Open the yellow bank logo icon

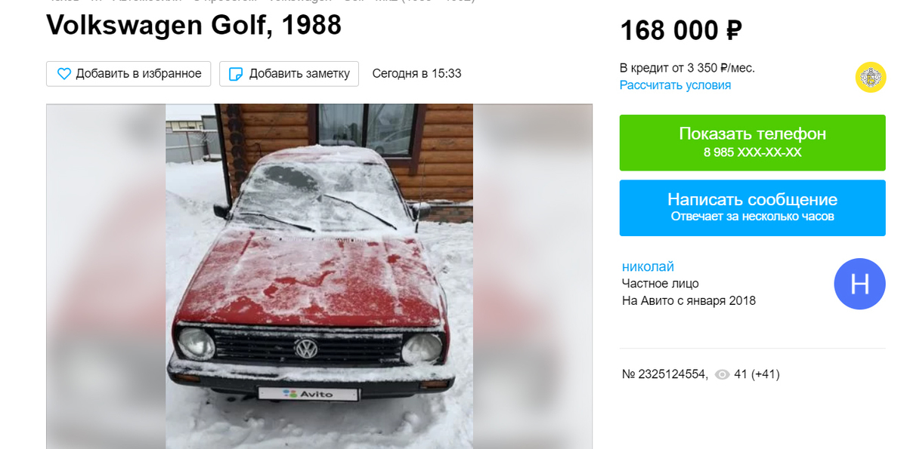871,77
